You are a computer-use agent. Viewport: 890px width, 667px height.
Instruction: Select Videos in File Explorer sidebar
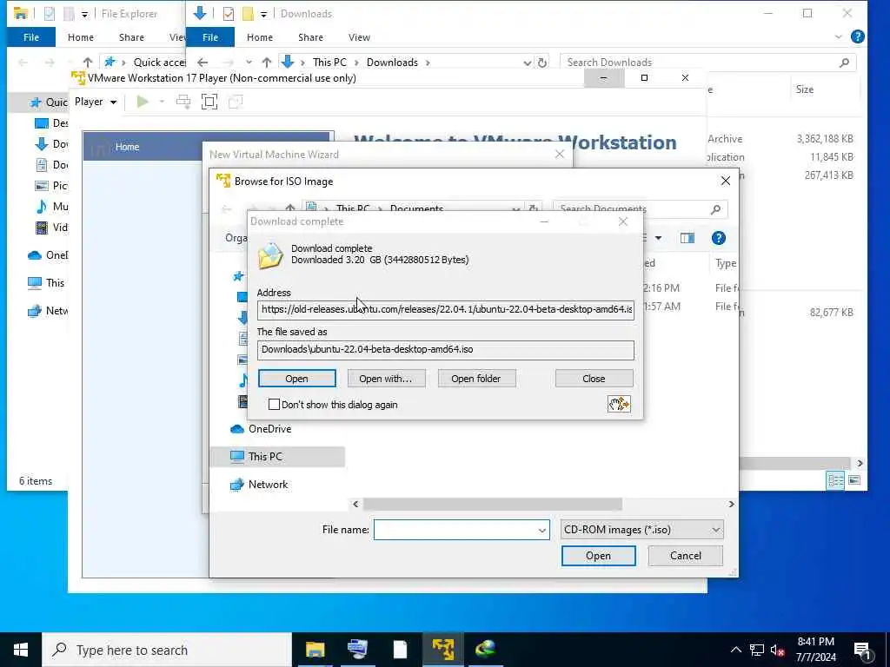[x=52, y=228]
